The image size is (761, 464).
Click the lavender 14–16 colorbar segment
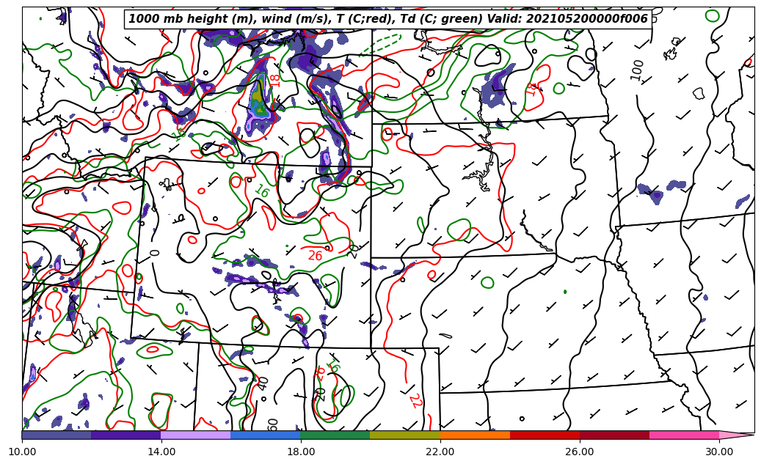(195, 435)
